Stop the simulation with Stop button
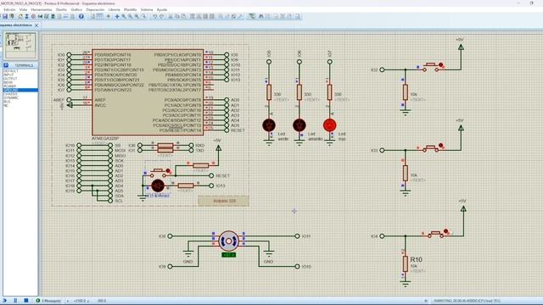This screenshot has height=305, width=543. tap(26, 301)
